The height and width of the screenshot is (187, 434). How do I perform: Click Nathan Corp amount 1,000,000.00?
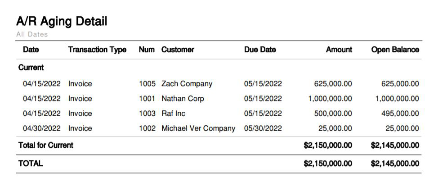click(330, 99)
